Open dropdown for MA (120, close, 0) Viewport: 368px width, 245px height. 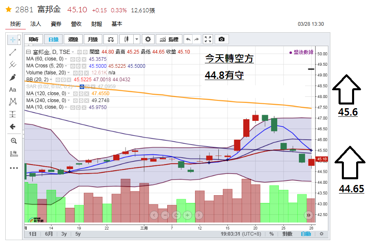click(x=69, y=94)
